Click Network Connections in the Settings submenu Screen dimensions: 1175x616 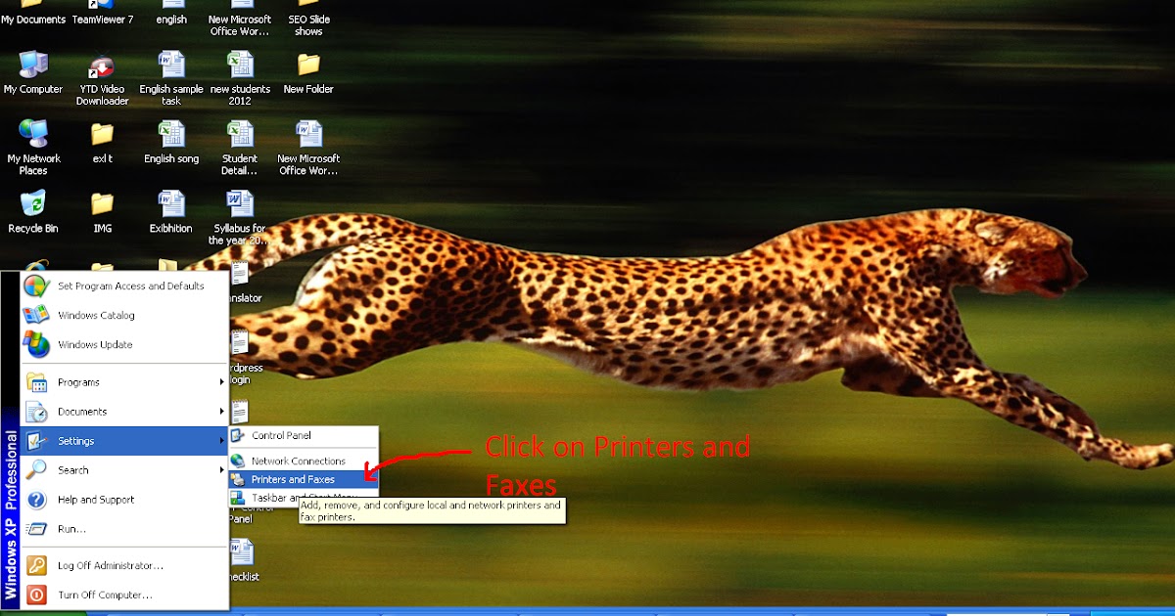coord(299,459)
